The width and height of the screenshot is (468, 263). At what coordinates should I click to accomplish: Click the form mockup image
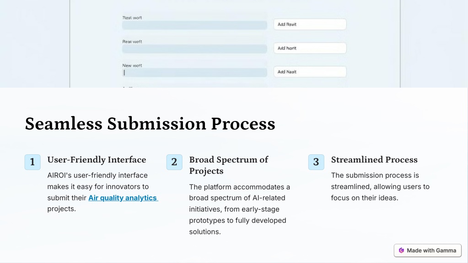coord(234,44)
